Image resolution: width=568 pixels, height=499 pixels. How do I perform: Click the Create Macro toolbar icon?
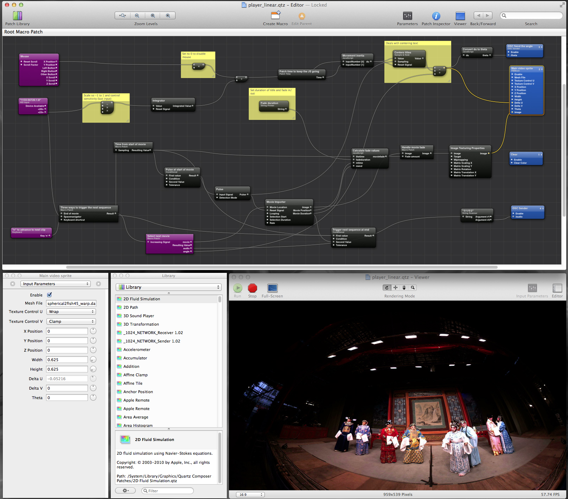tap(275, 16)
